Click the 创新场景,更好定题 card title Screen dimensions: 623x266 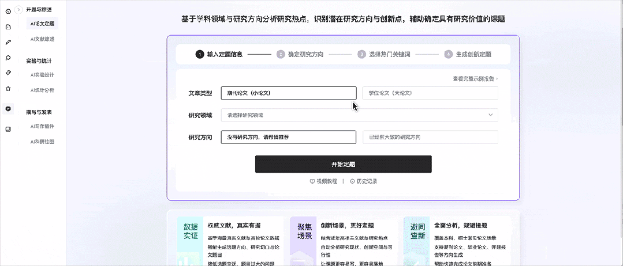click(x=347, y=226)
